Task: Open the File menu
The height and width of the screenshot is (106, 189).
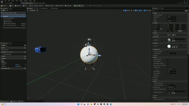Action: click(x=6, y=1)
